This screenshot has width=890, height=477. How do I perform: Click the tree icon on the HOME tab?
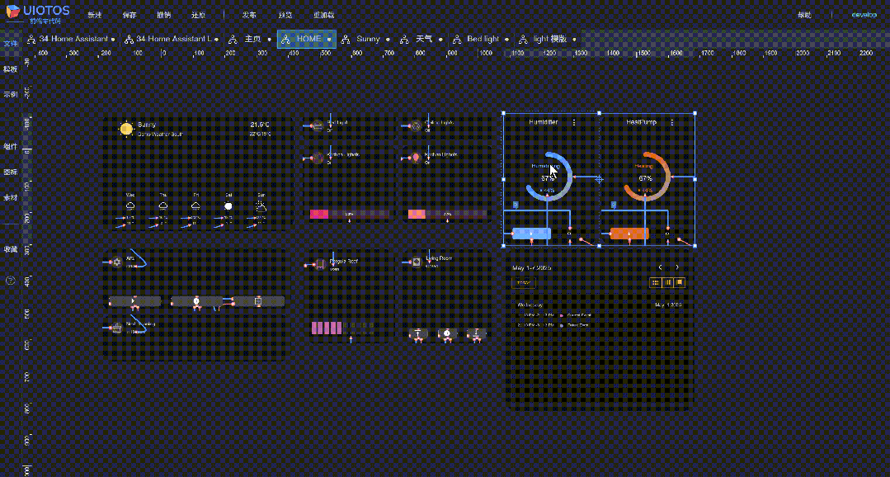click(285, 39)
